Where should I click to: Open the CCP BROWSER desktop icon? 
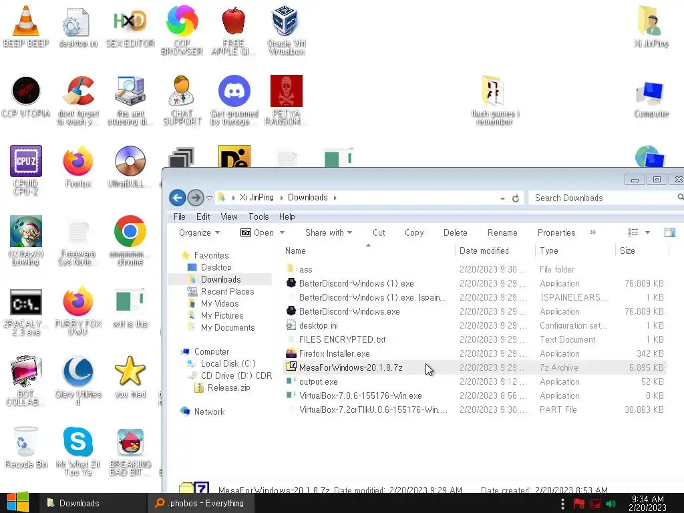coord(182,29)
